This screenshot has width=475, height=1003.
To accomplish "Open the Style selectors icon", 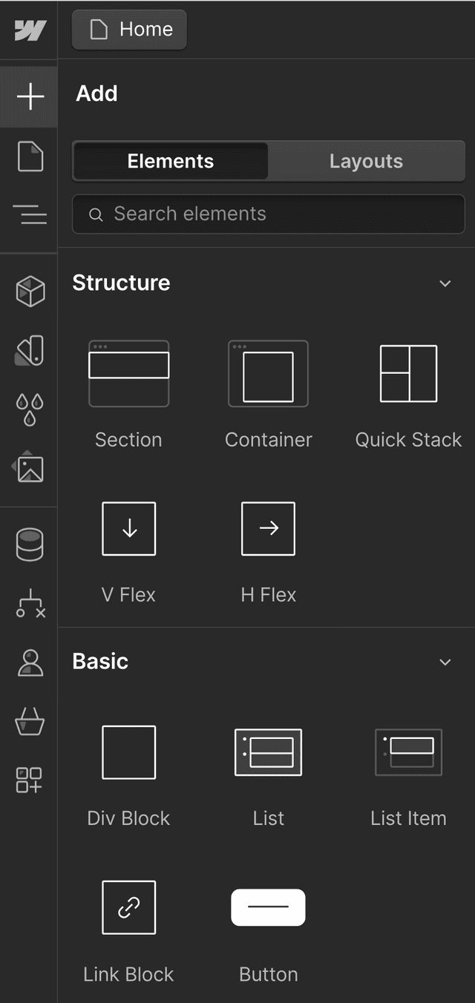I will 30,350.
